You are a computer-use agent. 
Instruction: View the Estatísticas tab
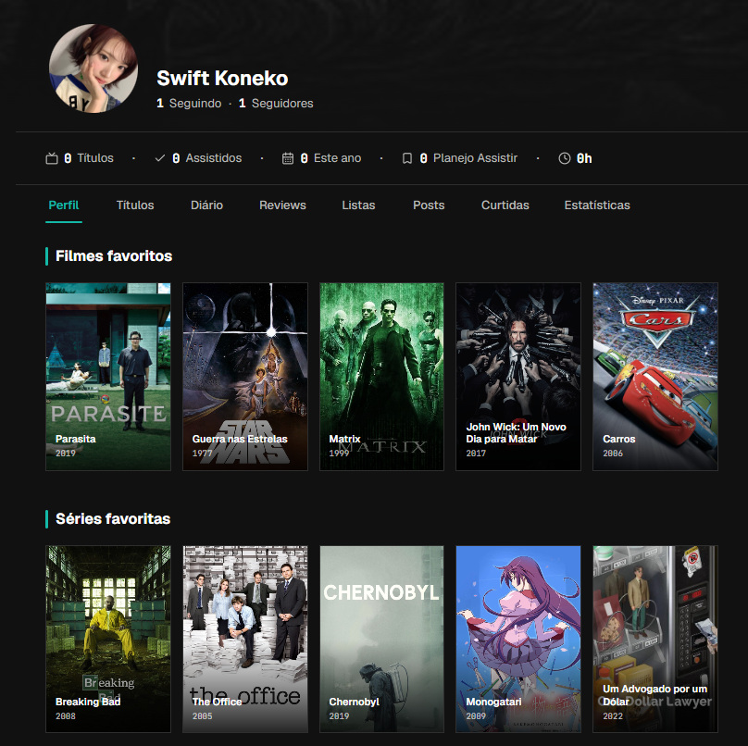pos(597,205)
